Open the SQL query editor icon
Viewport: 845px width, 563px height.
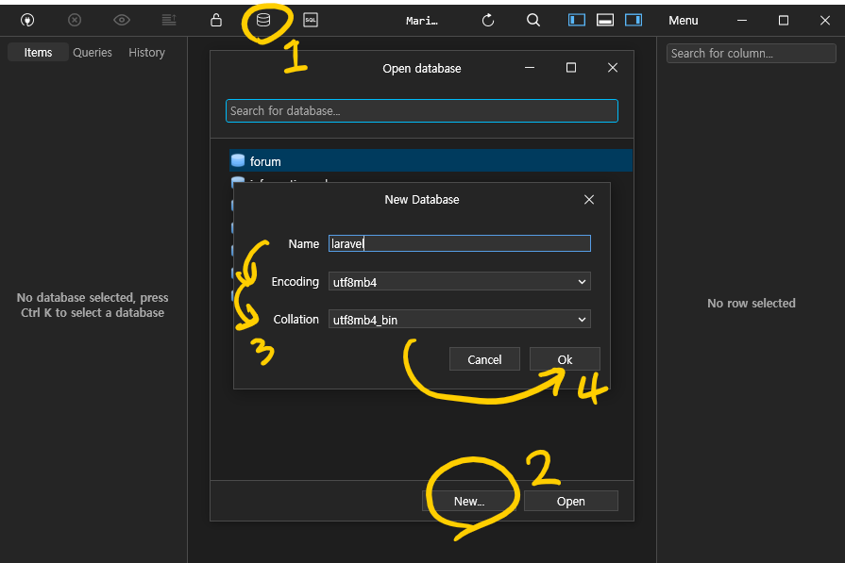pos(311,21)
